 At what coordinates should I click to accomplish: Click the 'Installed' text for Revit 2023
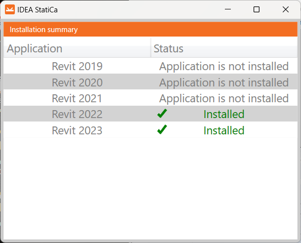(x=224, y=130)
